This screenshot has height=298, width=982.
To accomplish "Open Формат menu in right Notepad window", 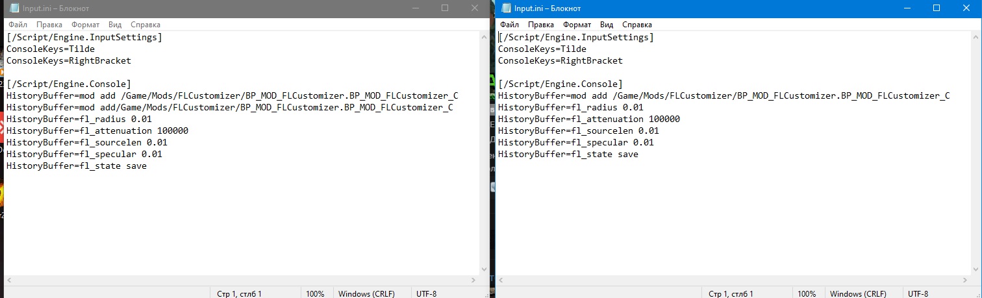I will coord(577,24).
